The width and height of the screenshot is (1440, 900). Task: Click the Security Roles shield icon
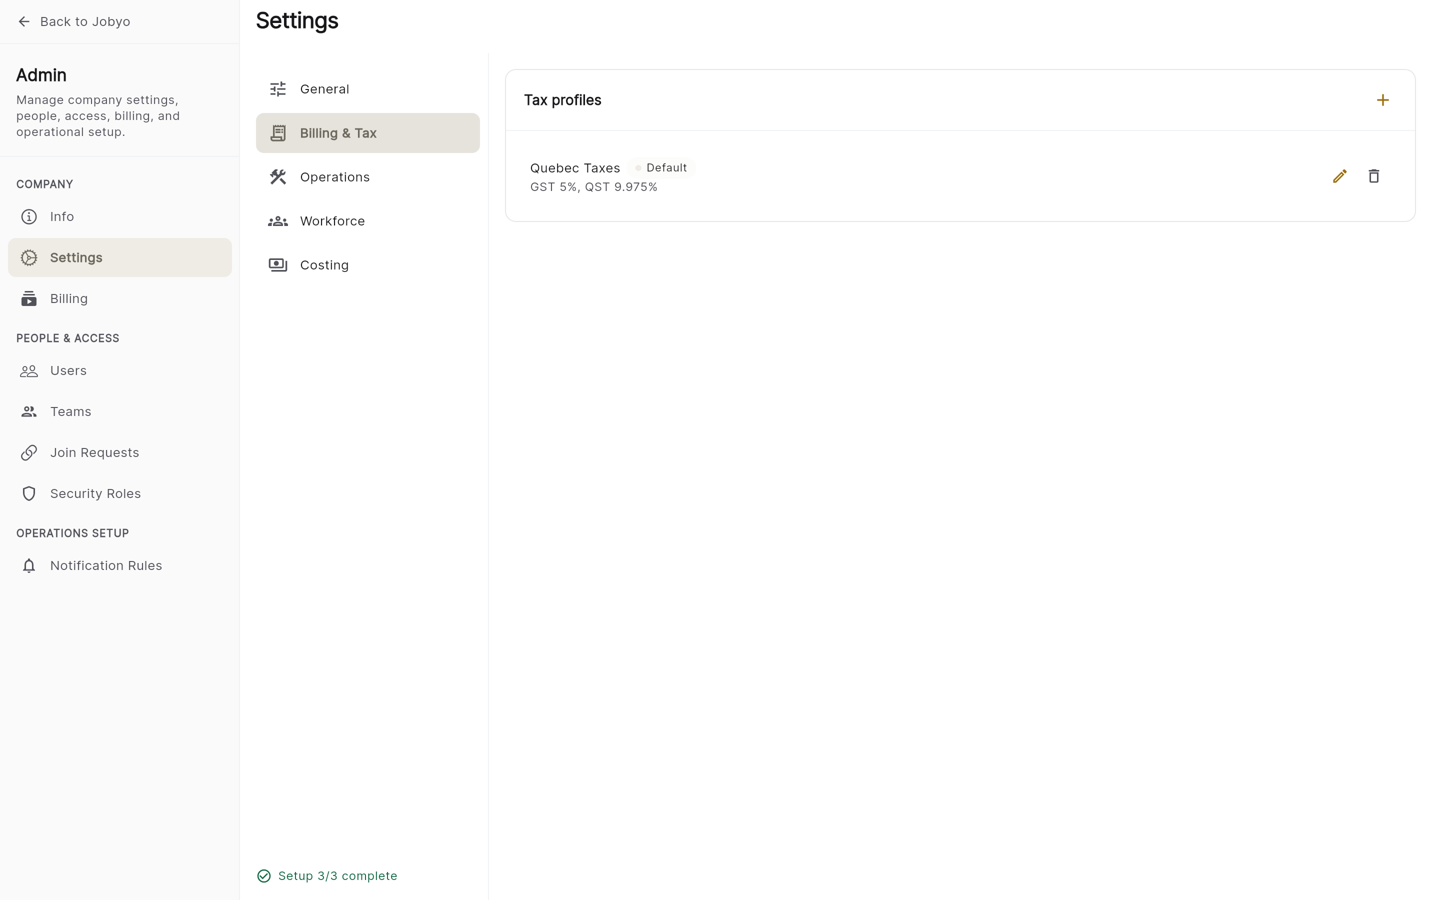(x=29, y=494)
